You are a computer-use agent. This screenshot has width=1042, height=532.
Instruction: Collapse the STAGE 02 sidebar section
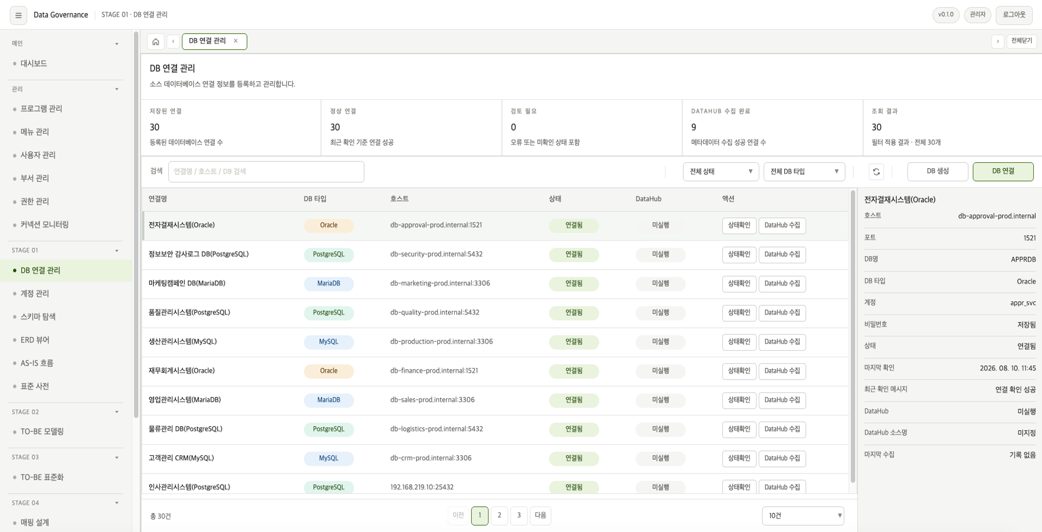[117, 412]
